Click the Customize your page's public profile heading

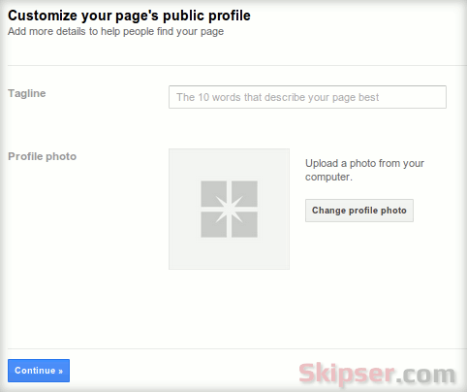(x=129, y=16)
